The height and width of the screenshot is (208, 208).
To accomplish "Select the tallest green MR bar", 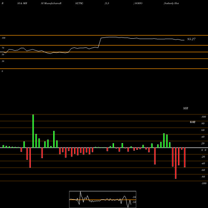I will pos(33,131).
